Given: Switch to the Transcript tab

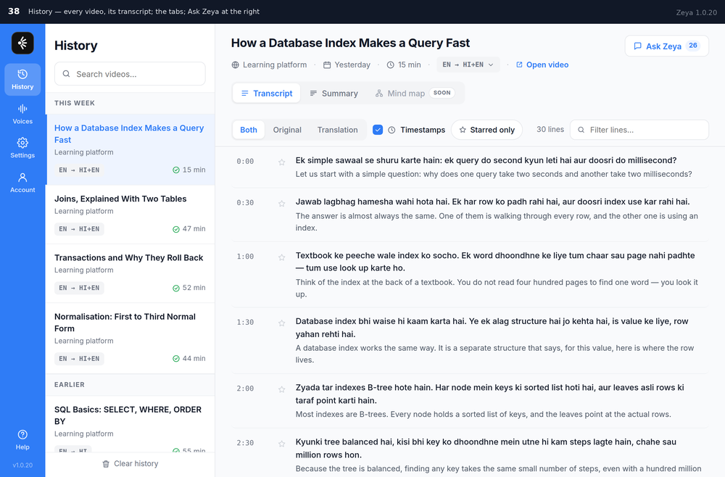Looking at the screenshot, I should click(x=267, y=94).
